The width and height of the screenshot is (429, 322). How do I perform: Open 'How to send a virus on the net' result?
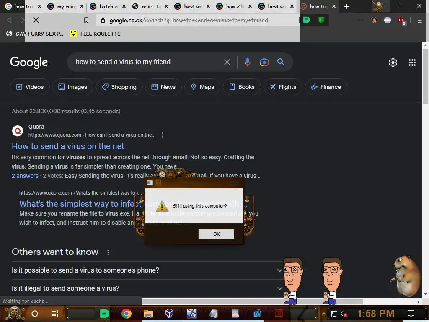click(68, 146)
